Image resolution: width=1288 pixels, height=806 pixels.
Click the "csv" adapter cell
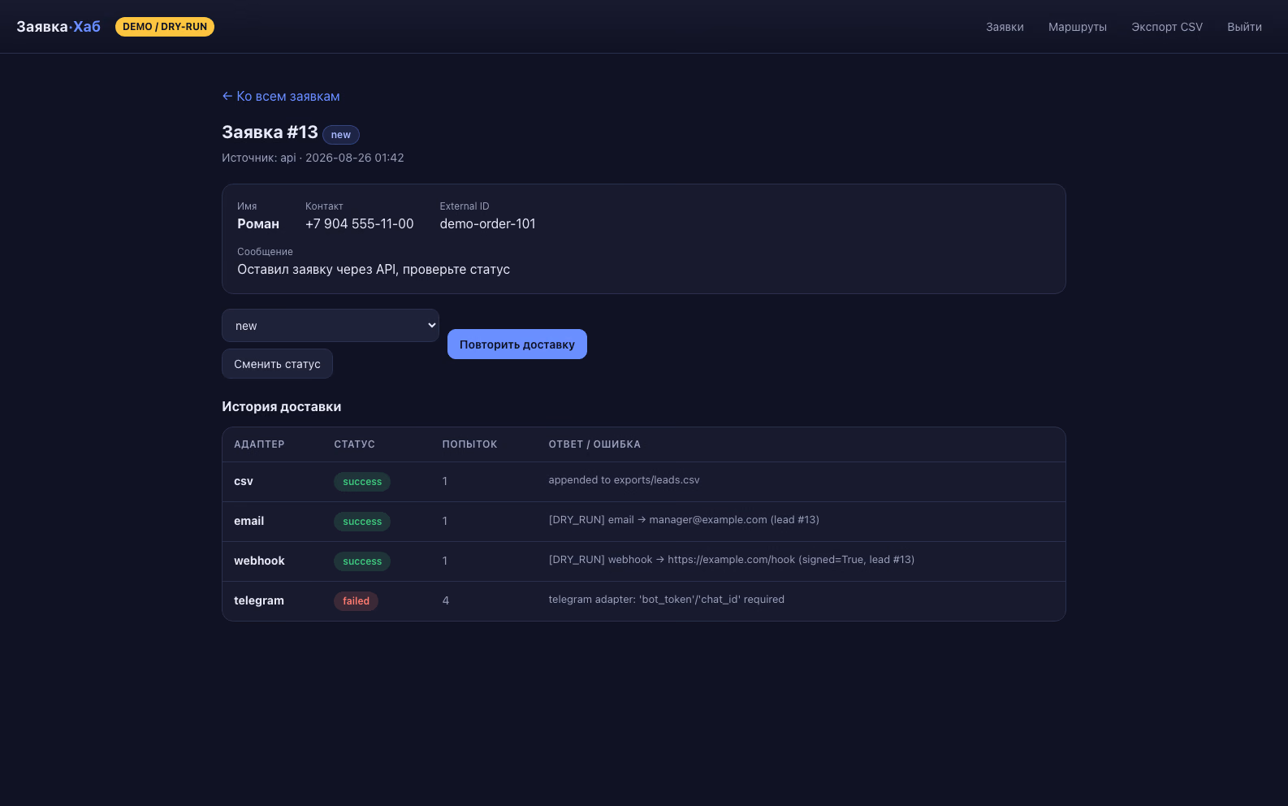point(244,481)
